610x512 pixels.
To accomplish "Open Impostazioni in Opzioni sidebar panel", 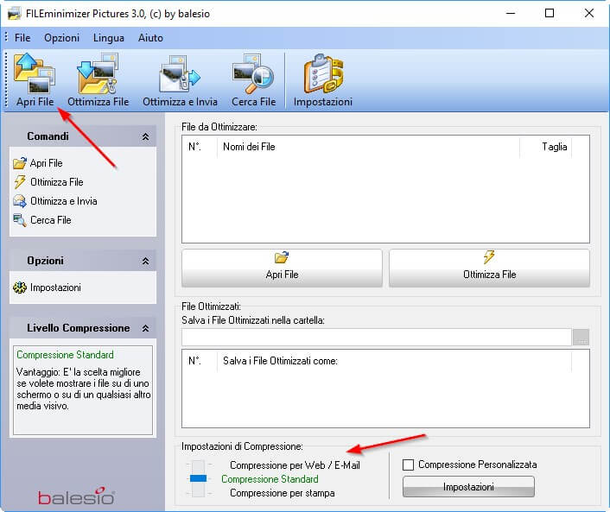I will 47,288.
